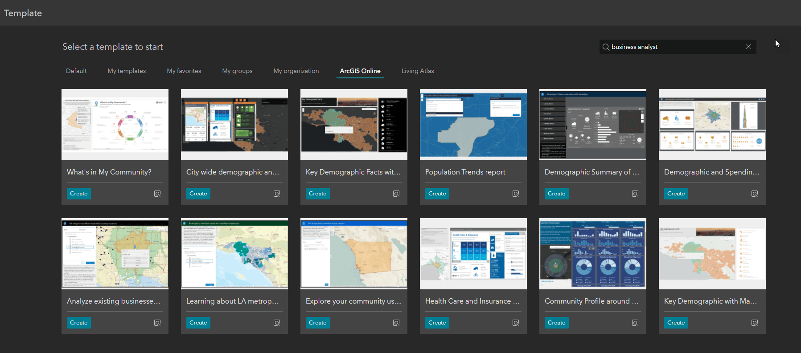Image resolution: width=801 pixels, height=353 pixels.
Task: Select Community Profile around thumbnail
Action: 593,254
